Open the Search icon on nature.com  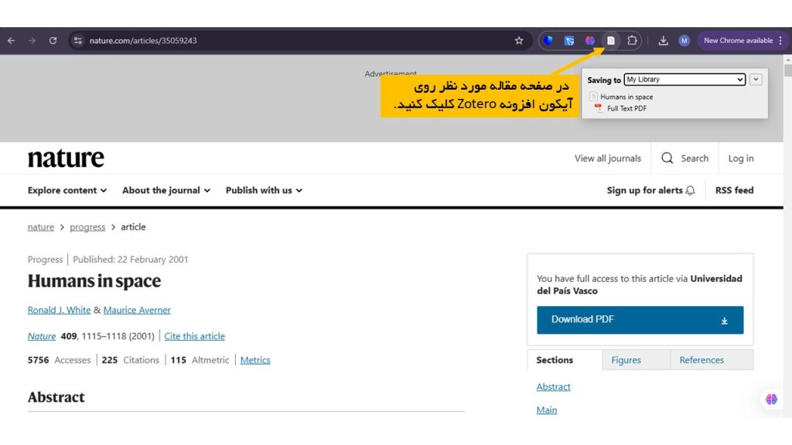667,158
